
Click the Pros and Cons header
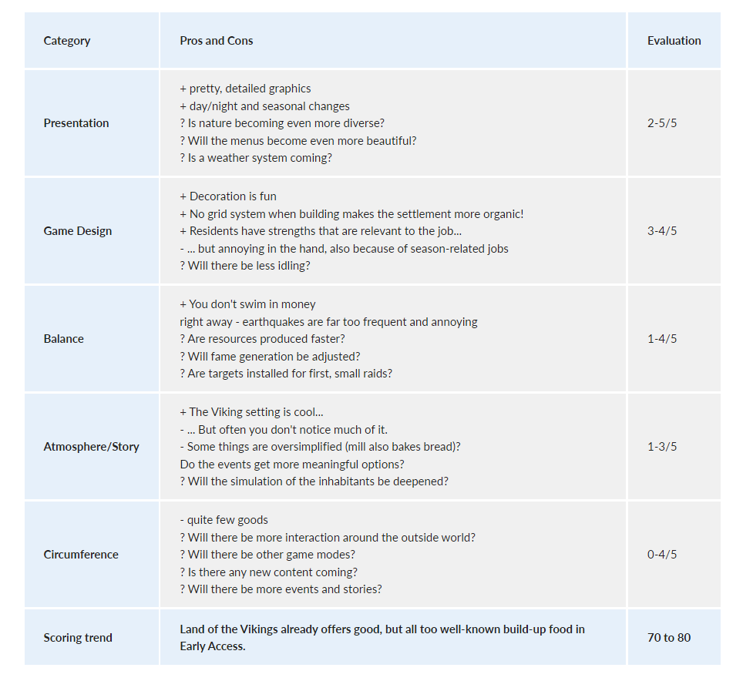[217, 41]
